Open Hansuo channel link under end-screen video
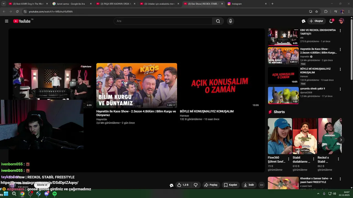The width and height of the screenshot is (353, 198). pos(184,116)
